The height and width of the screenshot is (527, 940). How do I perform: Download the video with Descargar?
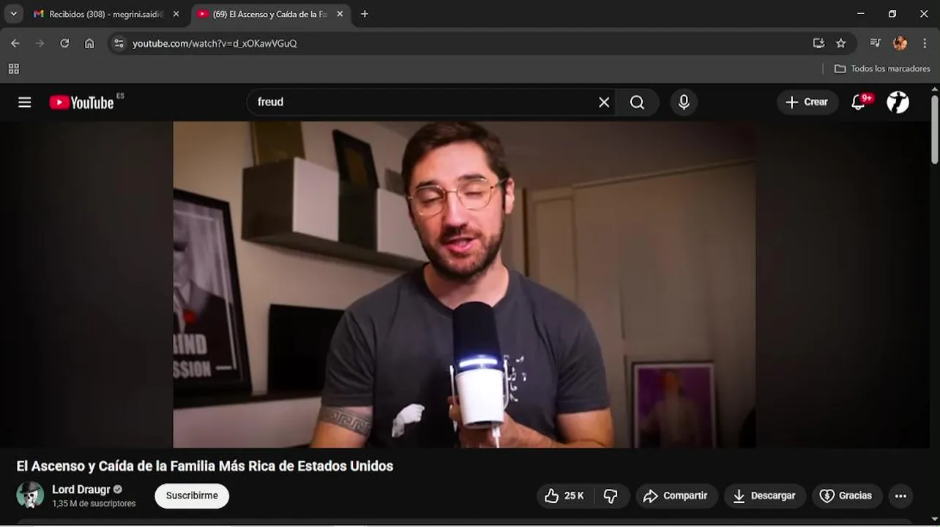(764, 496)
